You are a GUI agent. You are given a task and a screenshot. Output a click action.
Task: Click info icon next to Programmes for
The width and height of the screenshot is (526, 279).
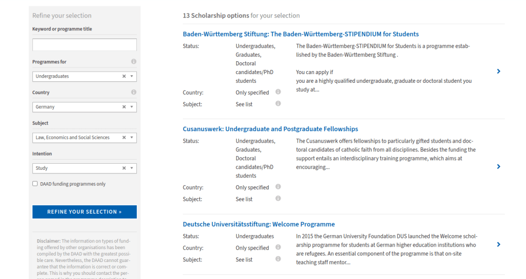pos(134,62)
